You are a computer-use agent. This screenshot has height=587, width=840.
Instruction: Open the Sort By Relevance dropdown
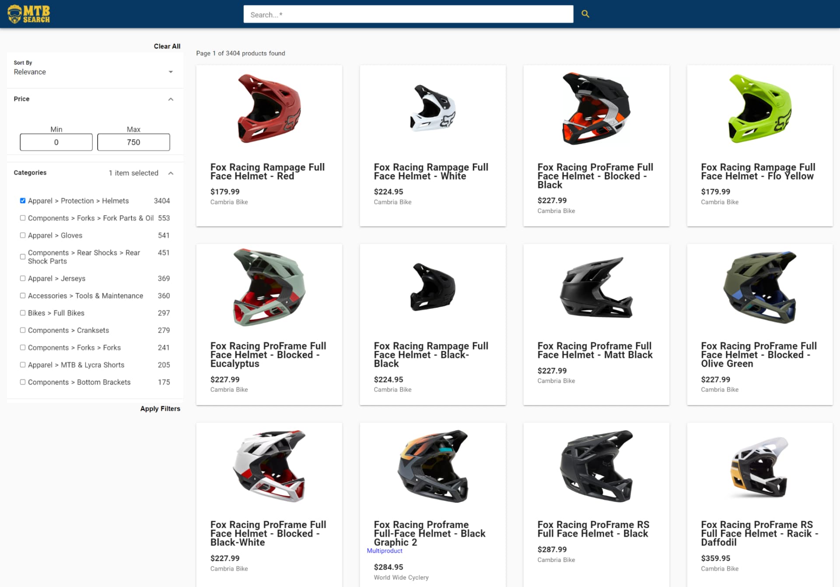tap(93, 72)
